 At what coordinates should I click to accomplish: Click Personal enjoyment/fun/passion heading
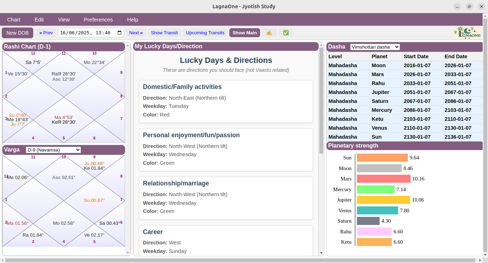191,135
